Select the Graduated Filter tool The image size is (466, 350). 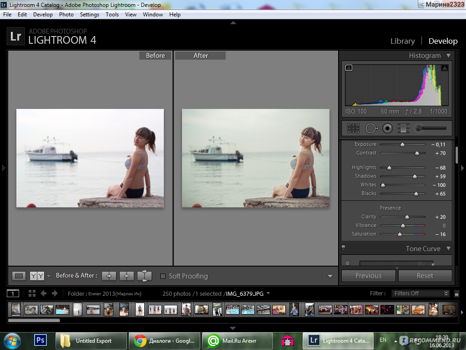(x=403, y=128)
